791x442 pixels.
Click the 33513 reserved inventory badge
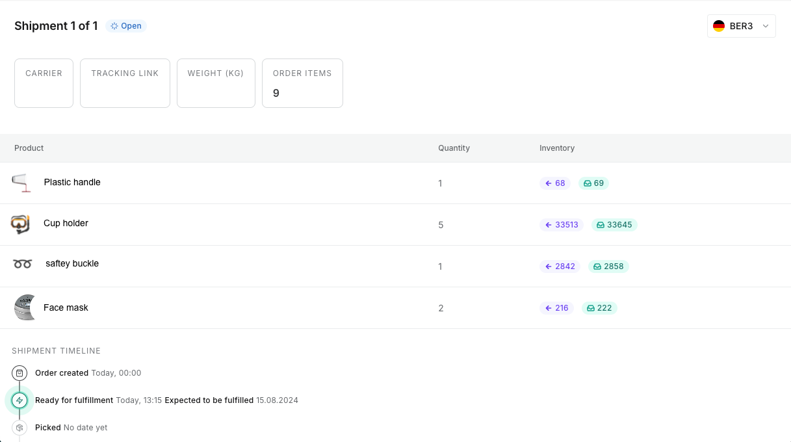coord(562,225)
